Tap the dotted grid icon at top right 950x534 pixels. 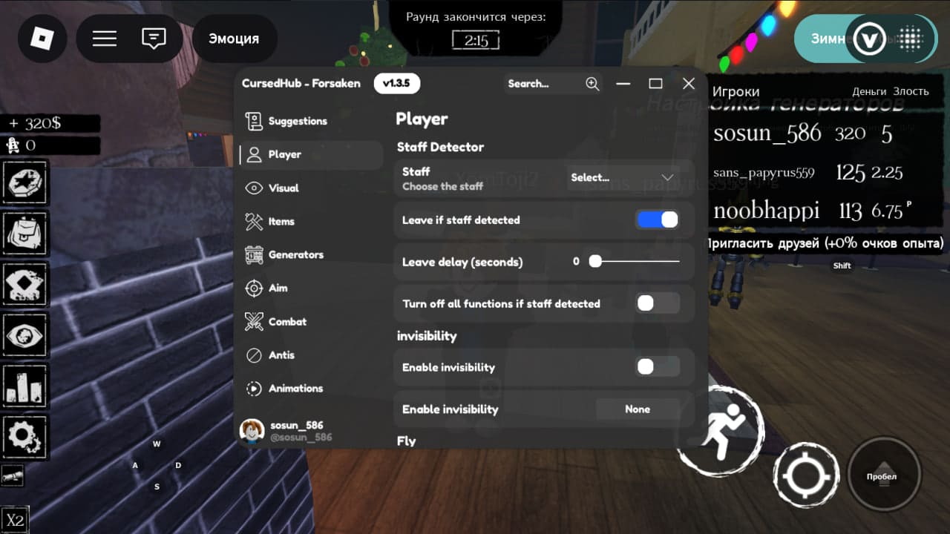pyautogui.click(x=910, y=39)
